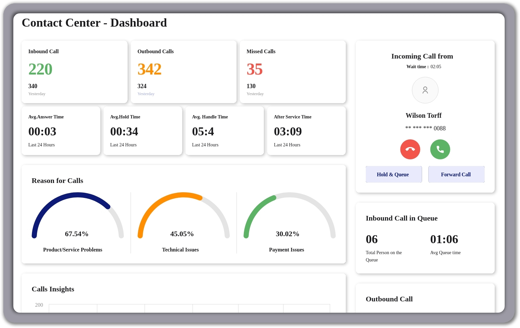Click the Hold & Queue button
The height and width of the screenshot is (328, 520).
click(394, 174)
